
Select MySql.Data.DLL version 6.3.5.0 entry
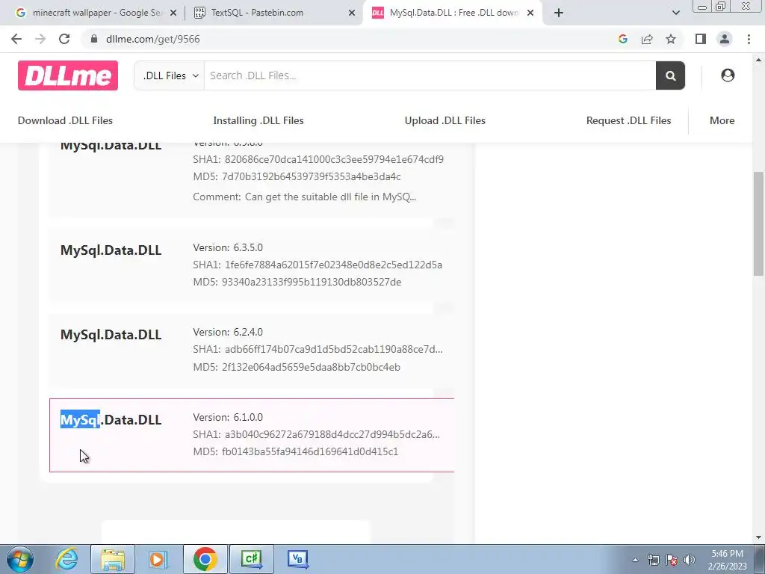pyautogui.click(x=252, y=265)
